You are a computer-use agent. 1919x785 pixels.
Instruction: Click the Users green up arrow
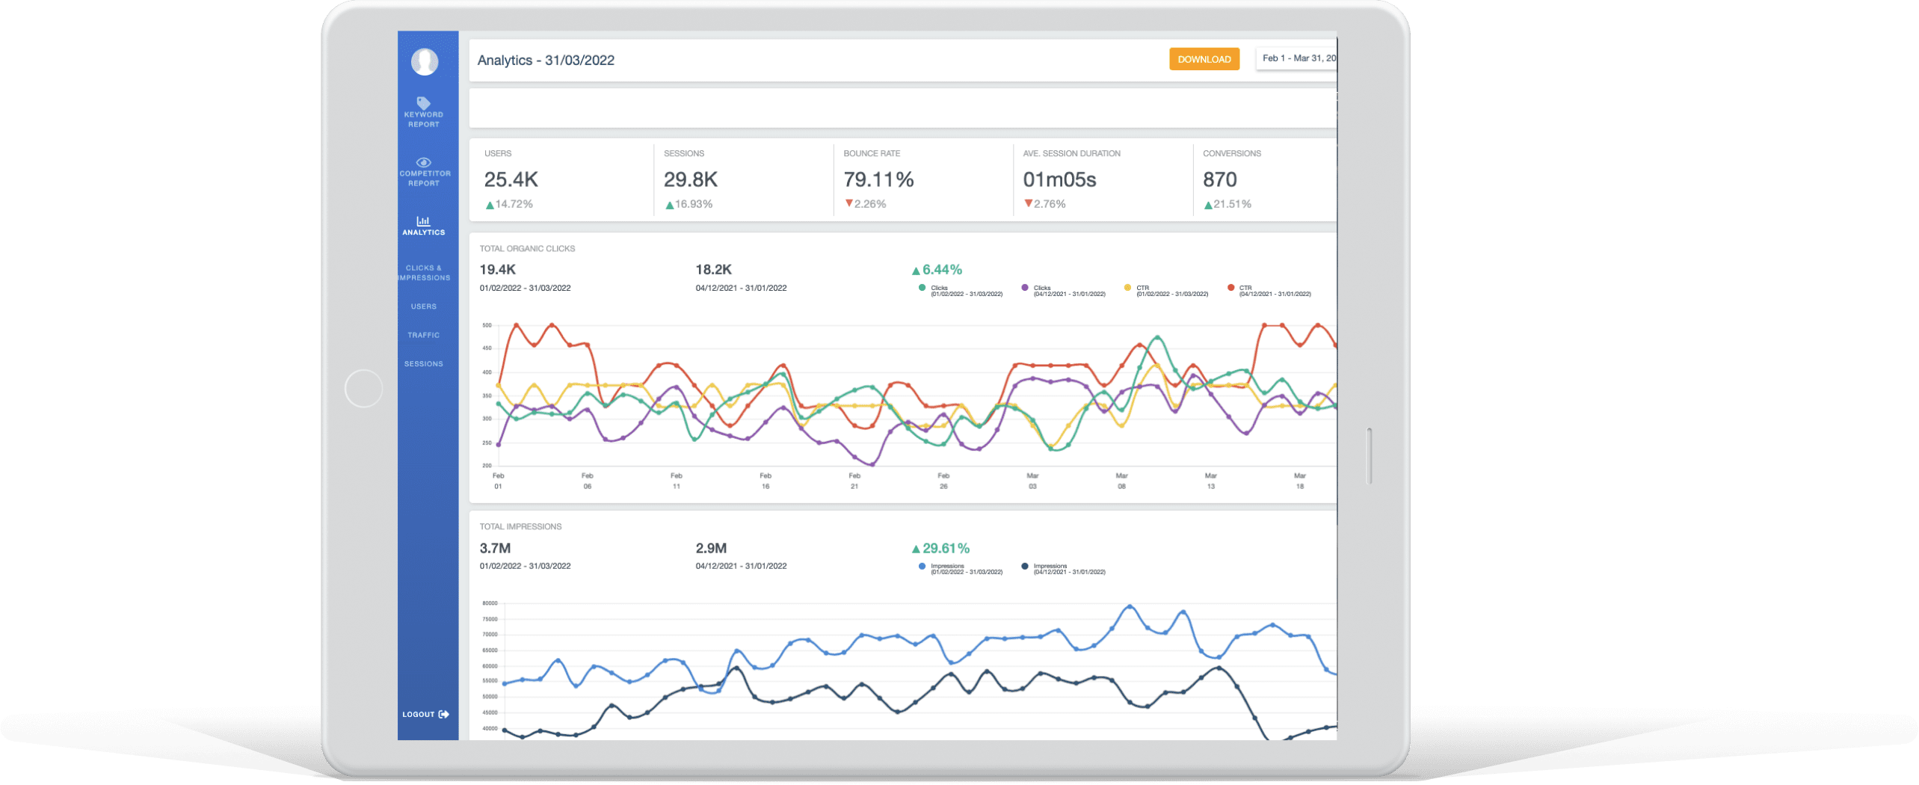489,205
